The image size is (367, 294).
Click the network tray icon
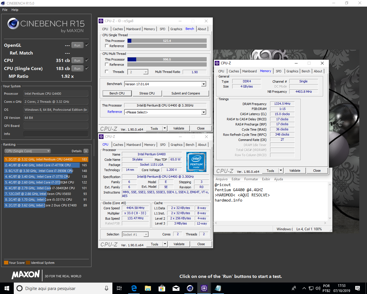(x=311, y=288)
